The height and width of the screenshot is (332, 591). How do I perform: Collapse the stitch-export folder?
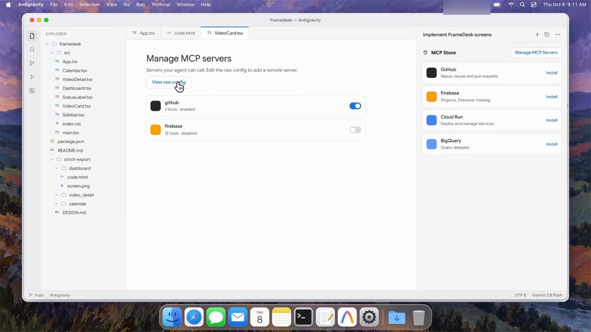[52, 159]
